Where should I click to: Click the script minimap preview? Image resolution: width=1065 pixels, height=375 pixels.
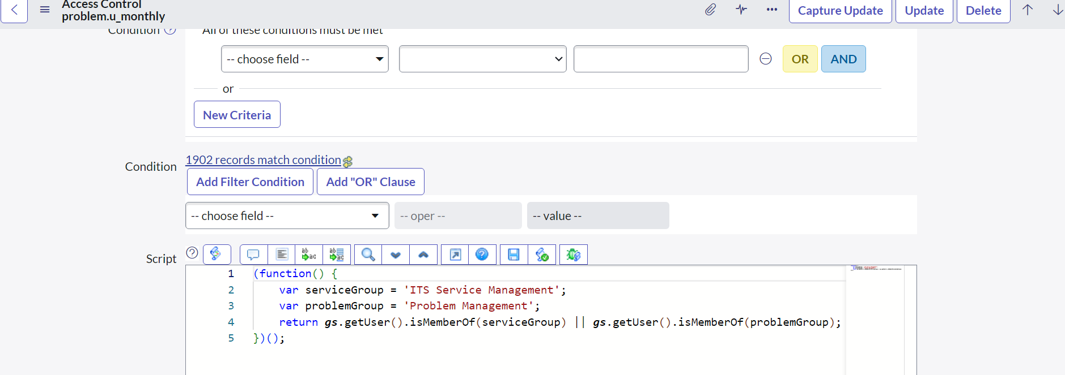pyautogui.click(x=876, y=268)
